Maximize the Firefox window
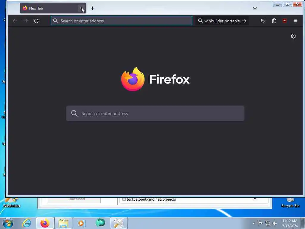305x229 pixels. point(287,4)
